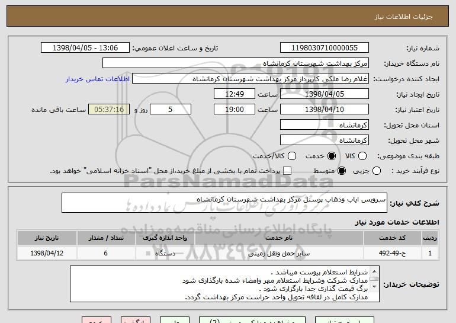Image resolution: width=456 pixels, height=323 pixels.
Task: Click the اطلاعات خدمات مورد نیاز section heading
Action: [x=397, y=222]
